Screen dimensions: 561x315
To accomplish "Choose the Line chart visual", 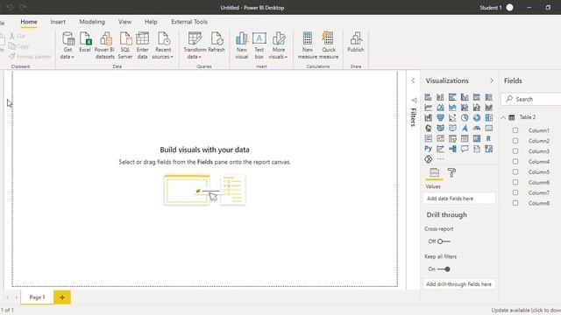I will 428,107.
